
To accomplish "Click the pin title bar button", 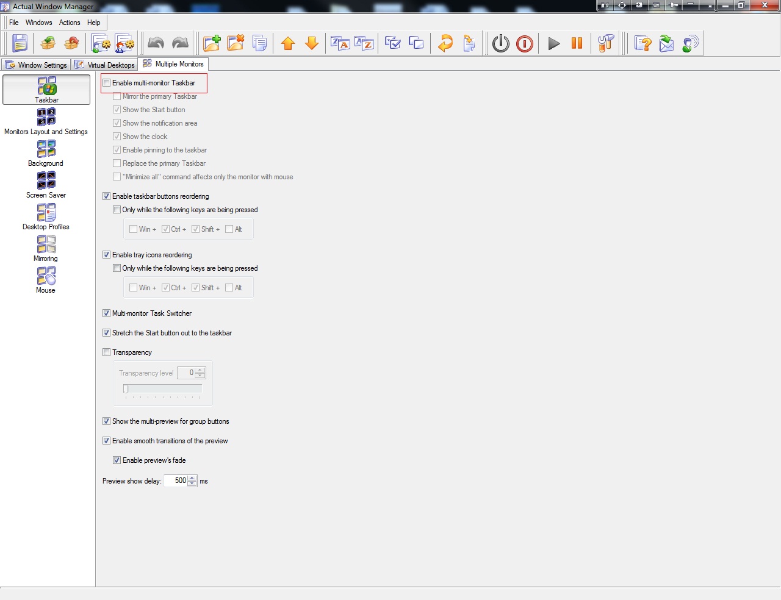I will pos(674,5).
